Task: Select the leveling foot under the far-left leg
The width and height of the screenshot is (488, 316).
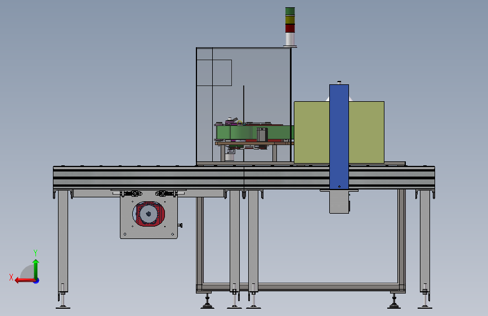Action: [x=63, y=301]
